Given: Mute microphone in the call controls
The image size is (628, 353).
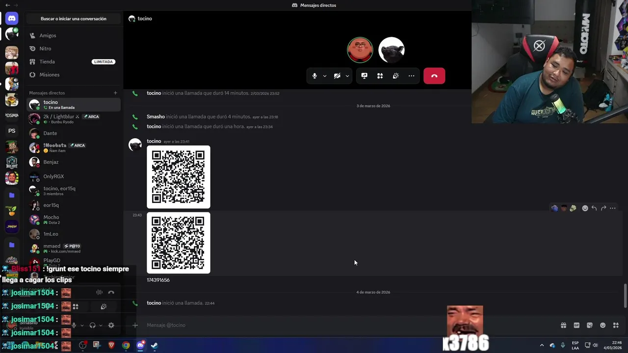Looking at the screenshot, I should (314, 76).
